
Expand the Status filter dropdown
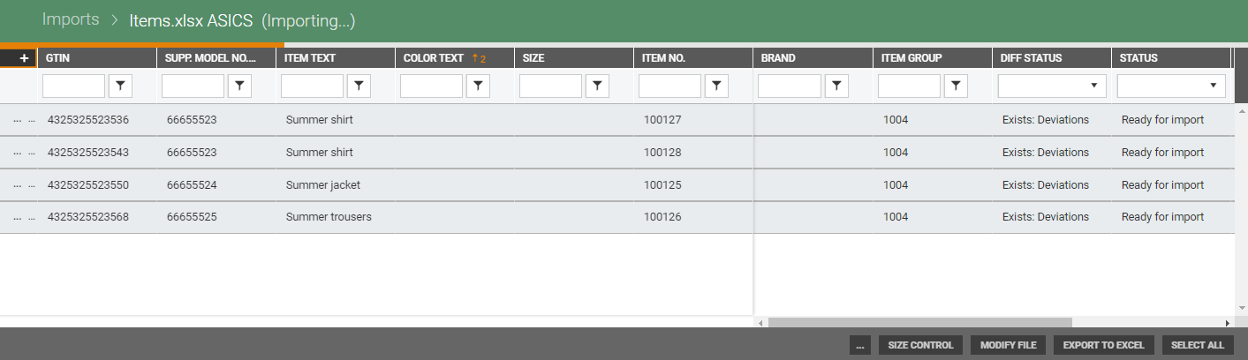tap(1171, 86)
